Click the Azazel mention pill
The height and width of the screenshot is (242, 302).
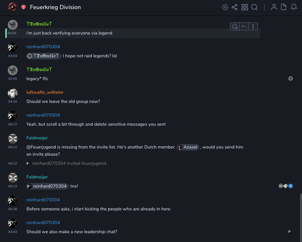point(188,147)
